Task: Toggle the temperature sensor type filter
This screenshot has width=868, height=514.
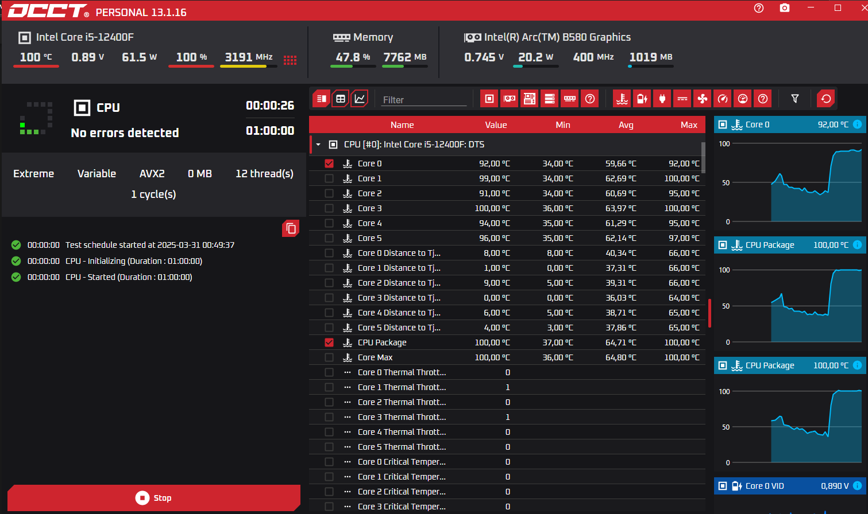Action: point(622,99)
